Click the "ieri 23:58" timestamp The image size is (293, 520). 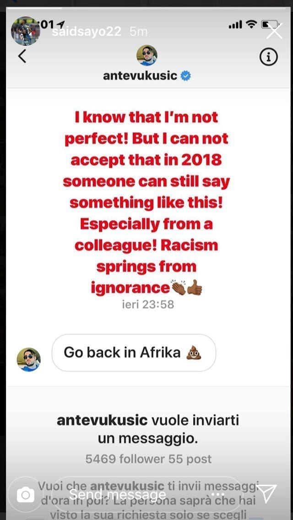point(148,304)
